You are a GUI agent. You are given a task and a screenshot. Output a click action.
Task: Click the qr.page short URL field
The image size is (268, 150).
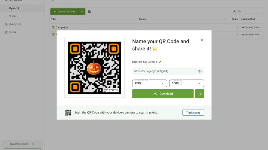tap(164, 71)
